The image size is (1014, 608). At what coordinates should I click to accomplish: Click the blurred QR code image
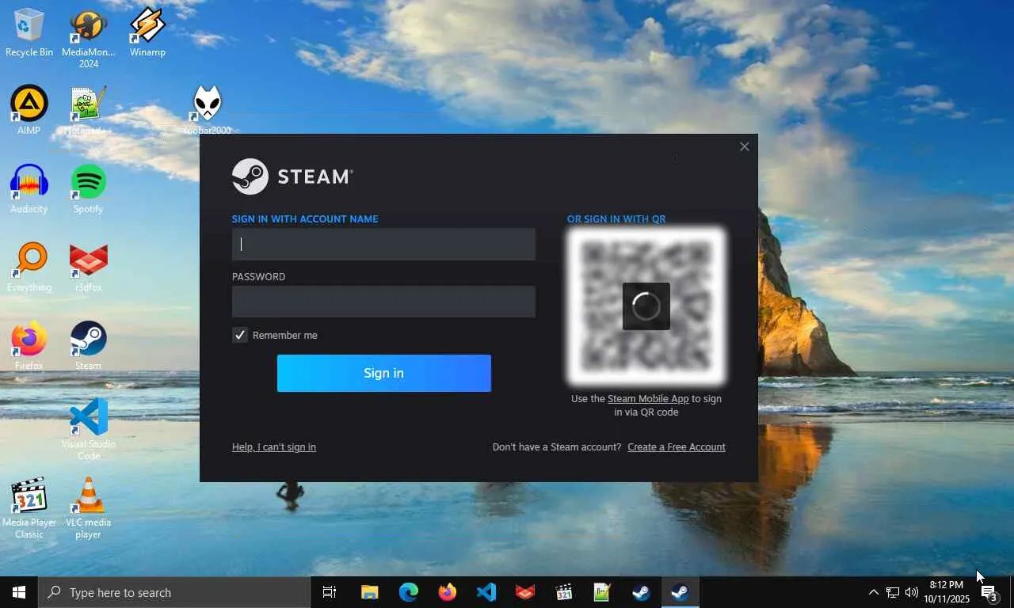point(646,306)
